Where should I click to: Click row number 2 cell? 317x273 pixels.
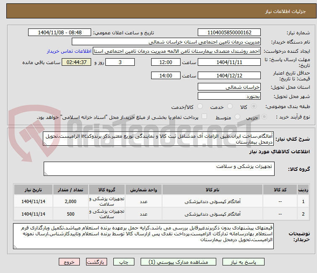303,214
